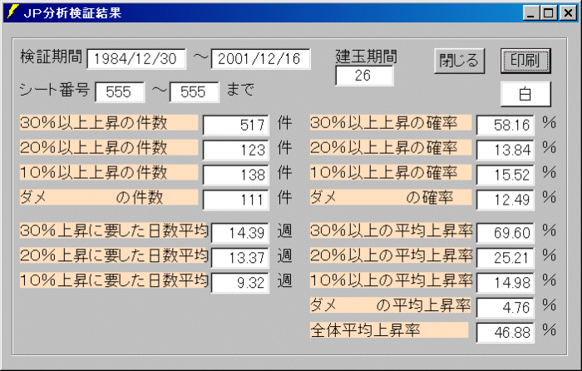Select the first シート番号 field 555

pos(120,92)
